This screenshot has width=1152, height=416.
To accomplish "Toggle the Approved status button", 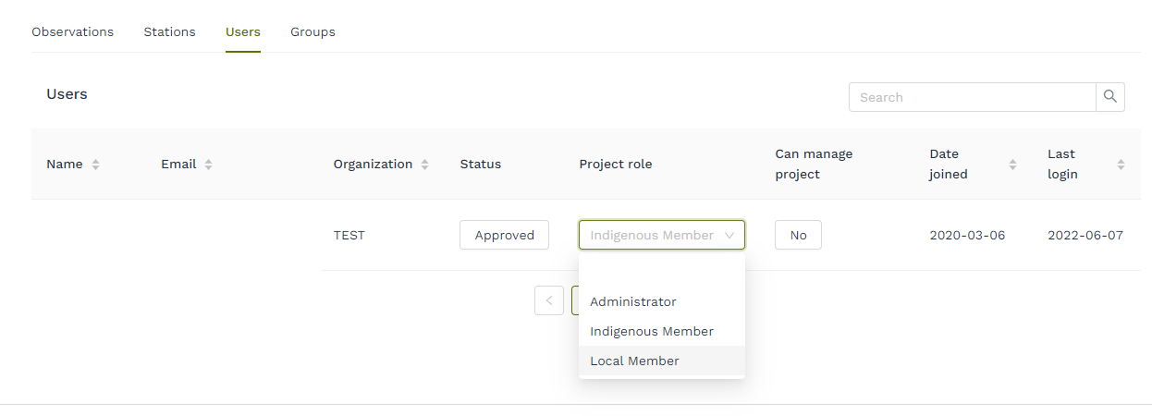I will pos(504,236).
